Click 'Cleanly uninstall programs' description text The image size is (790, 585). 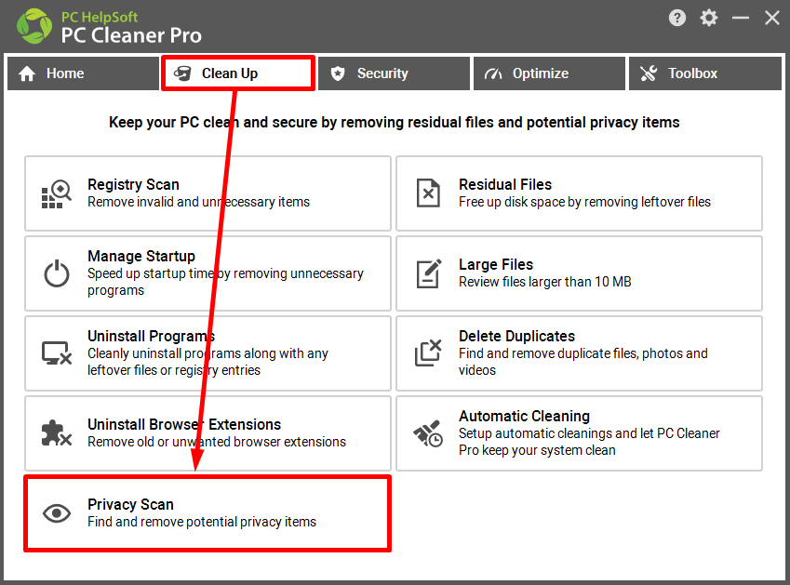tap(208, 362)
